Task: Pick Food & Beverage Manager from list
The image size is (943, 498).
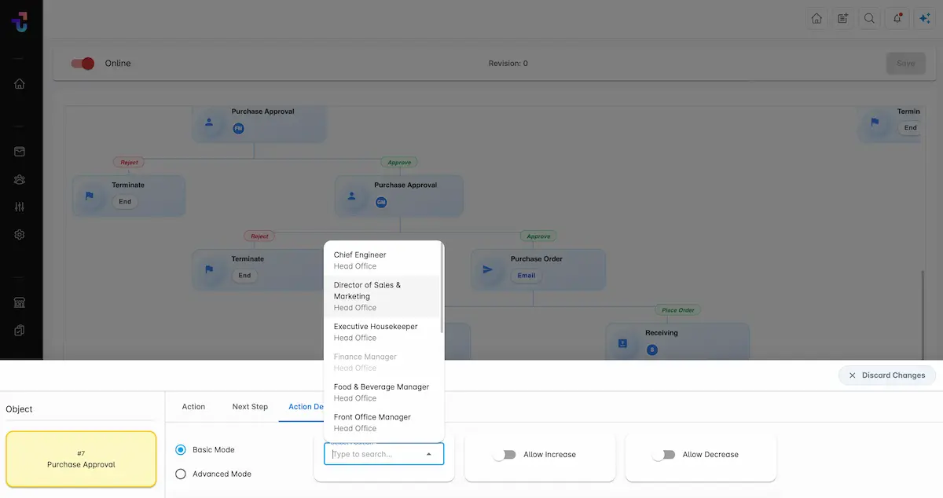Action: tap(383, 392)
